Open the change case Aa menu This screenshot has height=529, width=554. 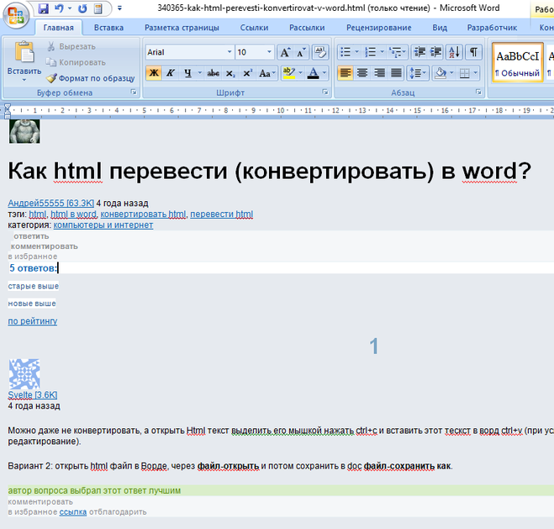pos(266,73)
